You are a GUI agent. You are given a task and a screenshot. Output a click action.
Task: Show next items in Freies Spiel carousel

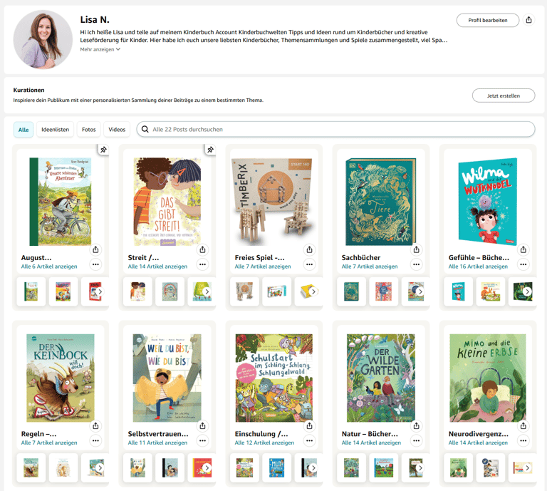coord(313,291)
